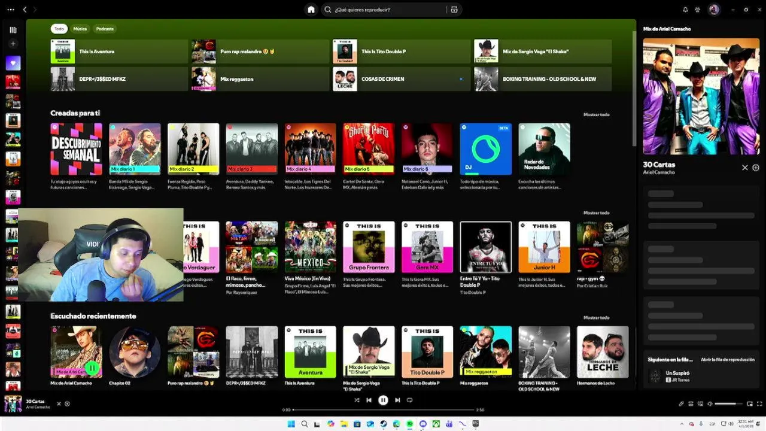Open Mix diario 1 card
Viewport: 766px width, 431px height.
135,157
